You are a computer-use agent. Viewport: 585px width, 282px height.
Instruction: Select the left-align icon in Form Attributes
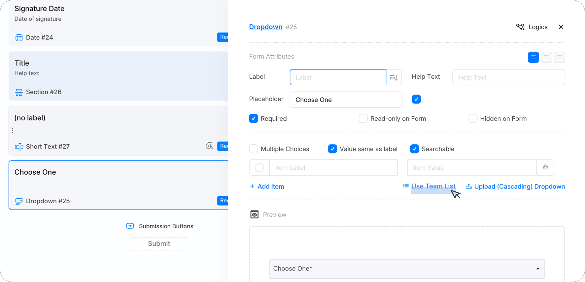point(533,57)
